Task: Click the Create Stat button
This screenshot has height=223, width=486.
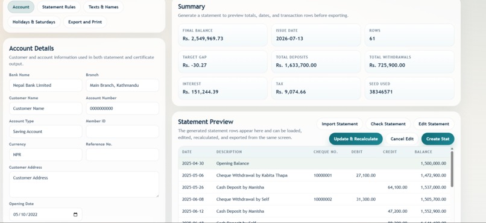Action: click(x=438, y=139)
